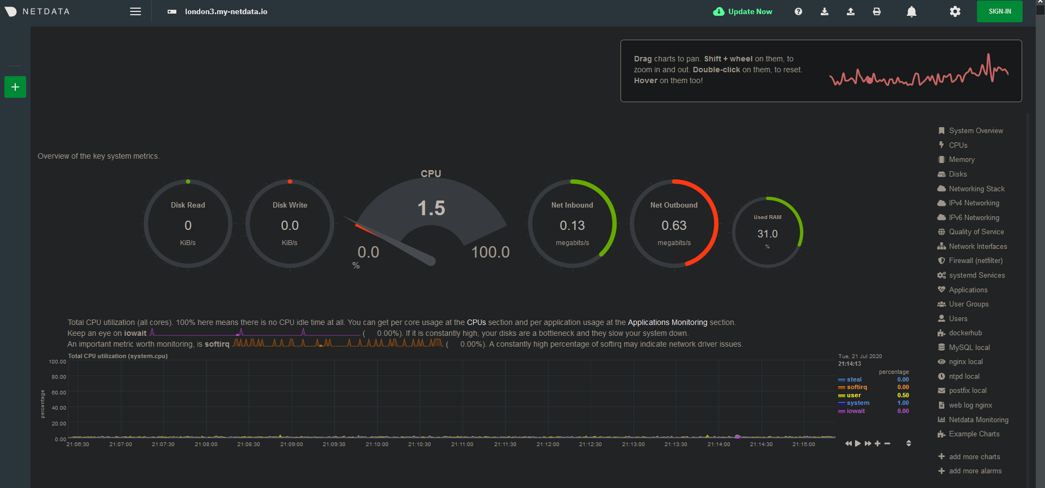Viewport: 1045px width, 488px height.
Task: Toggle the softirq dimension in legend
Action: [857, 387]
